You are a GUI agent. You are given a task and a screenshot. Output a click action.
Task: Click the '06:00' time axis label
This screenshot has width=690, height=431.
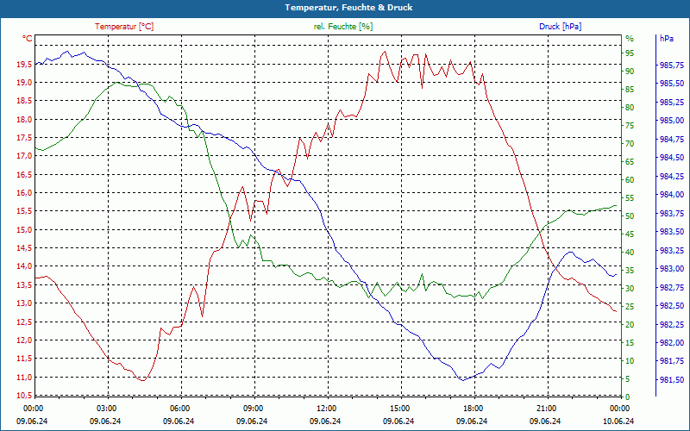click(x=179, y=408)
